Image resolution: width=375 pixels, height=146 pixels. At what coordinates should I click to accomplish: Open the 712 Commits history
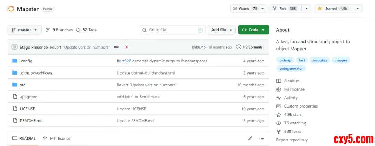(250, 47)
